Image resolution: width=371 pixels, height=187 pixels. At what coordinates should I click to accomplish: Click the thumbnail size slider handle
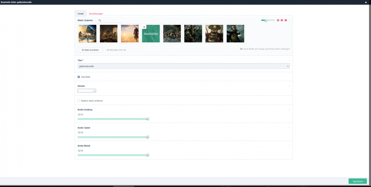click(266, 20)
